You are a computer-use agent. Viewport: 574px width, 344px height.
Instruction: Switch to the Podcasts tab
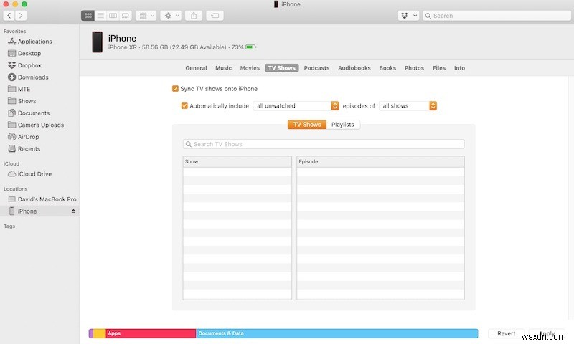pos(316,68)
